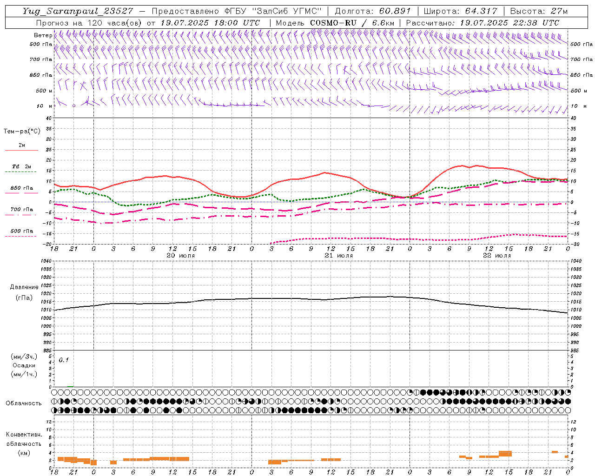
Task: Click the '(мм/1ч.)' precipitation unit label
Action: tap(24, 374)
